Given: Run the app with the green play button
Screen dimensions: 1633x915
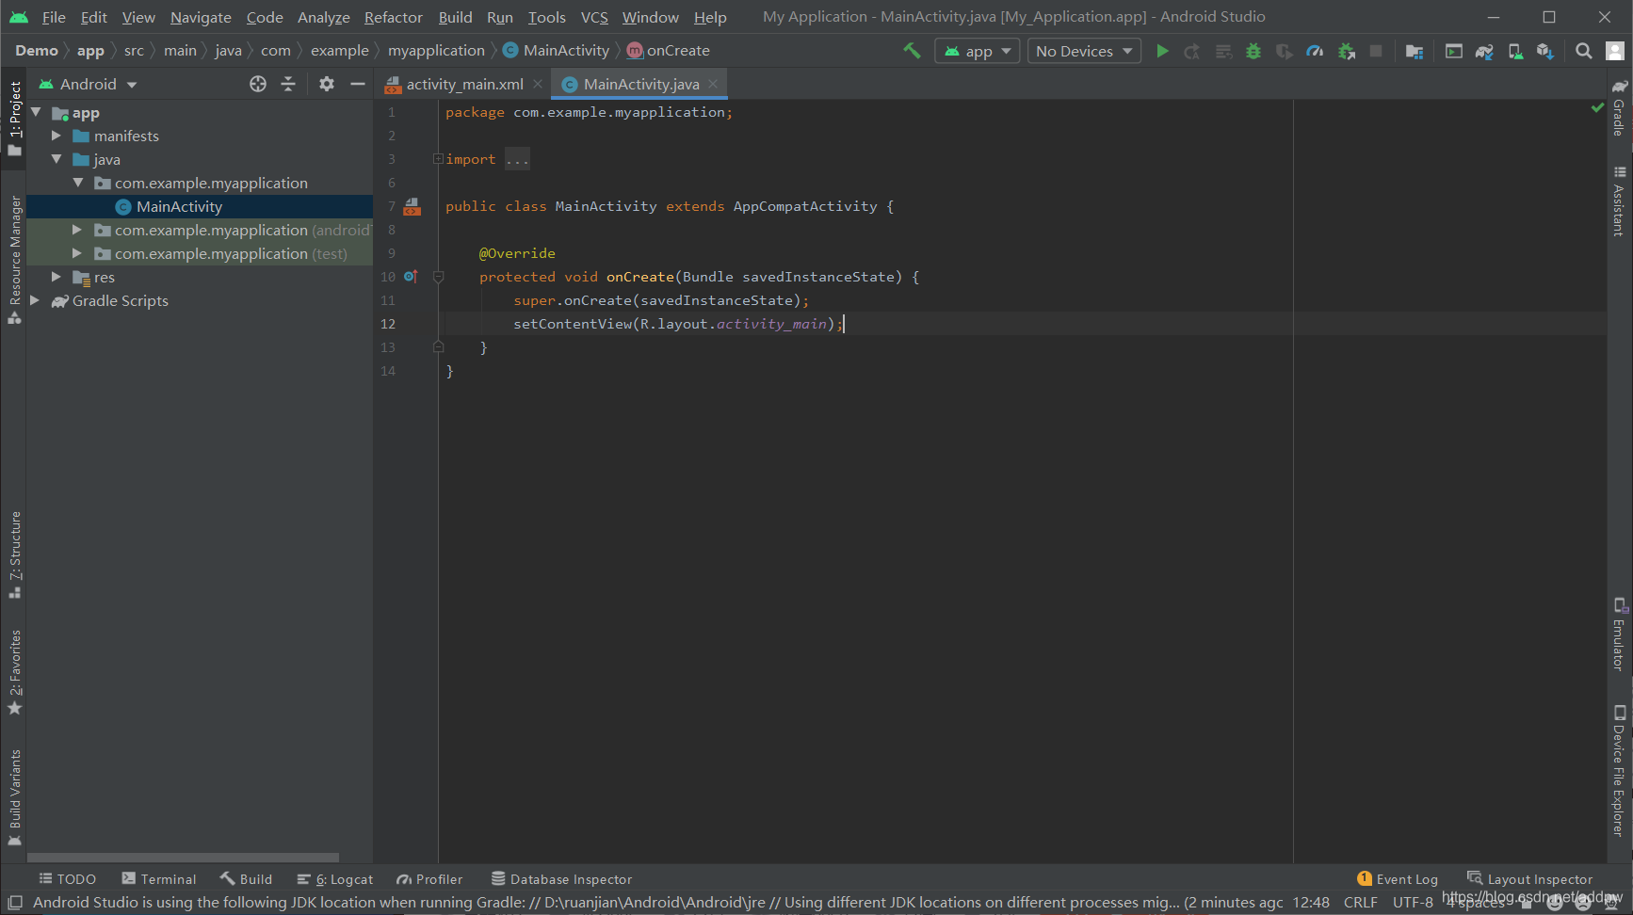Looking at the screenshot, I should coord(1162,51).
